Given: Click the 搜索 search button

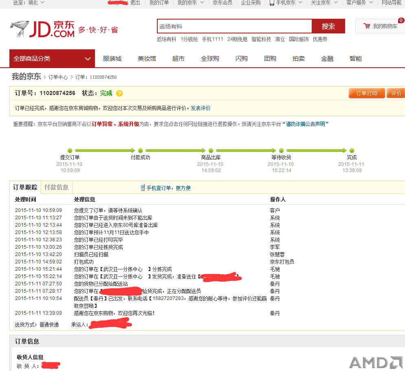Looking at the screenshot, I should point(328,26).
